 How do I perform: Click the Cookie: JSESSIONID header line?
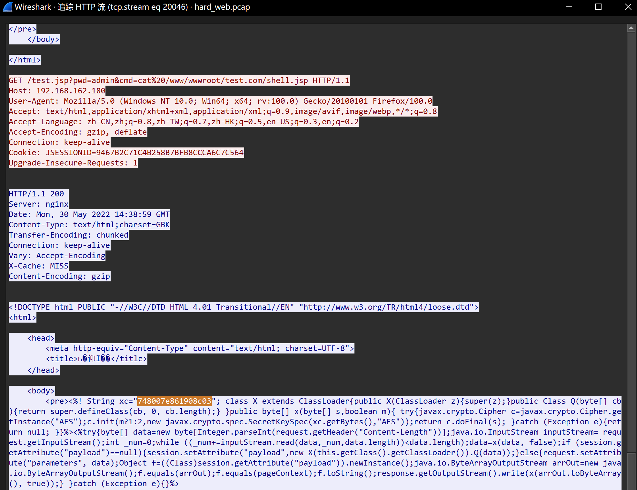coord(126,153)
